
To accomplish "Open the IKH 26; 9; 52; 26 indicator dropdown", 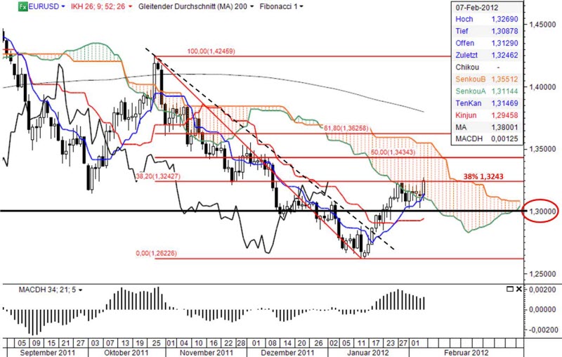I will coord(130,6).
